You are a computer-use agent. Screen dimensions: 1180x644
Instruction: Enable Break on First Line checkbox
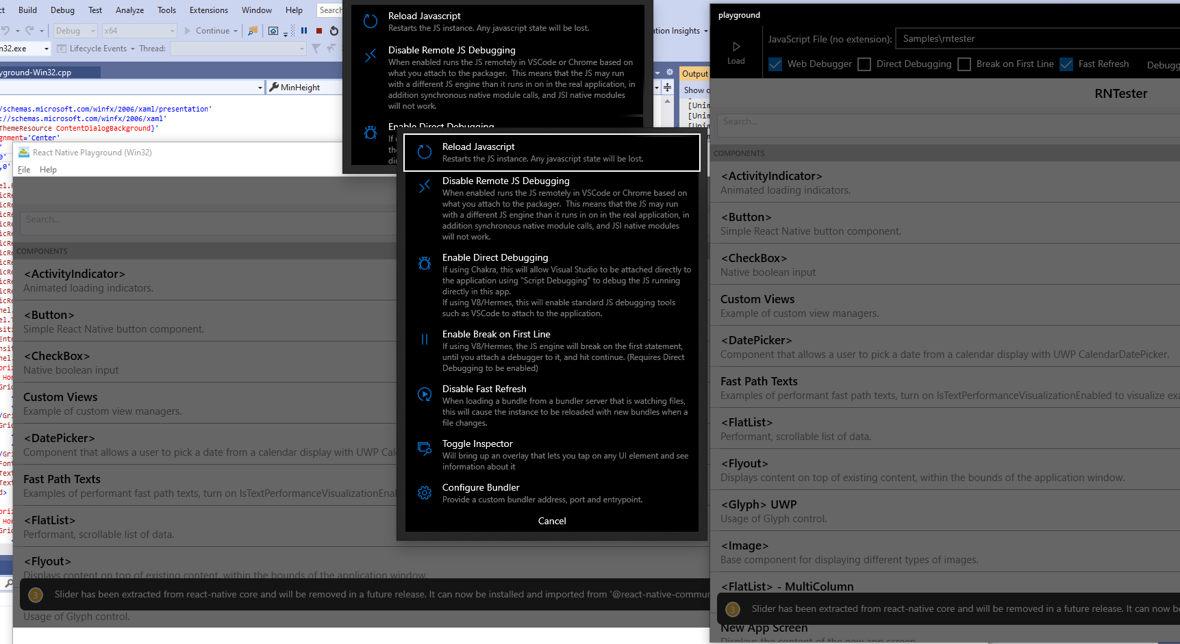pos(964,64)
